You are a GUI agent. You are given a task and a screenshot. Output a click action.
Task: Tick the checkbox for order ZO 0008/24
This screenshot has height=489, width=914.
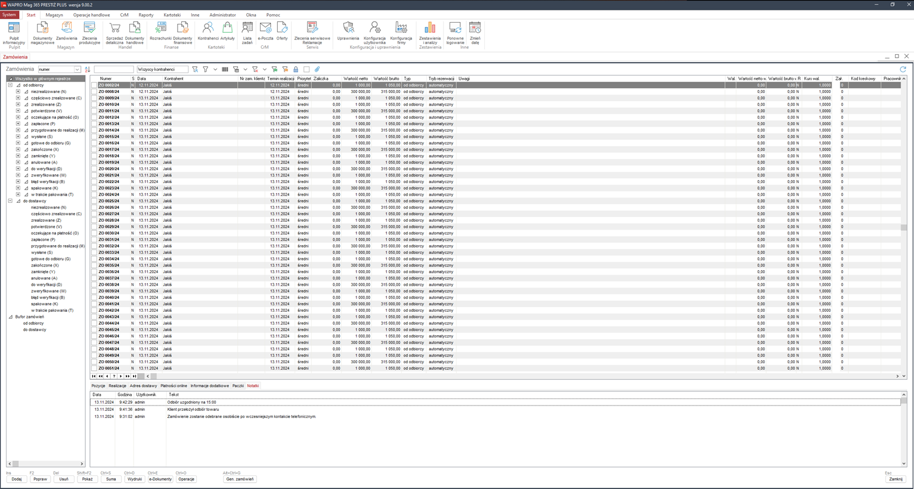[x=94, y=92]
